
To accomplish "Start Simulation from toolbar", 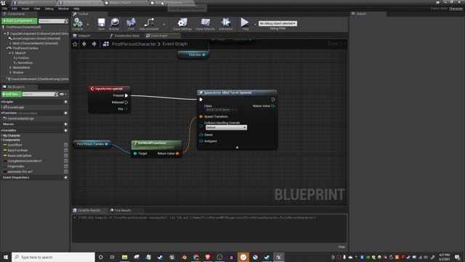I will (x=225, y=24).
